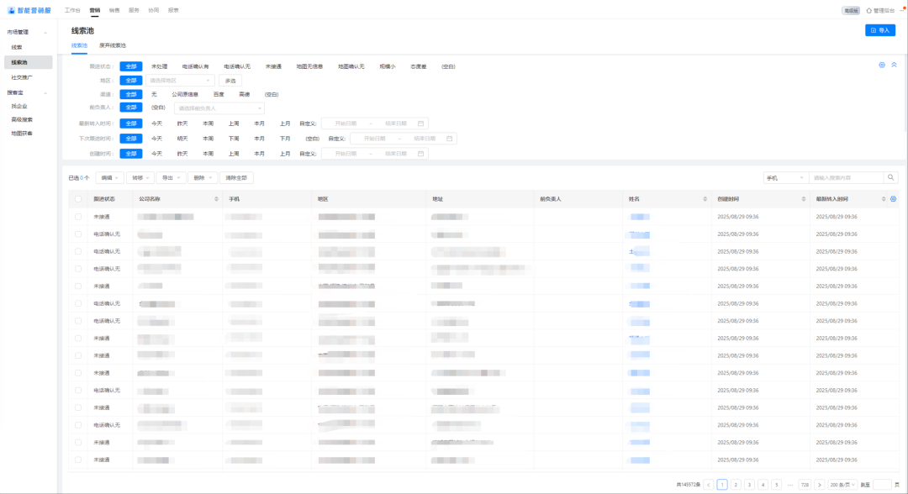Click the 清除全部 button
This screenshot has width=908, height=494.
(x=236, y=177)
